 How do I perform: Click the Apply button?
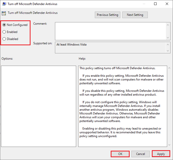161,154
